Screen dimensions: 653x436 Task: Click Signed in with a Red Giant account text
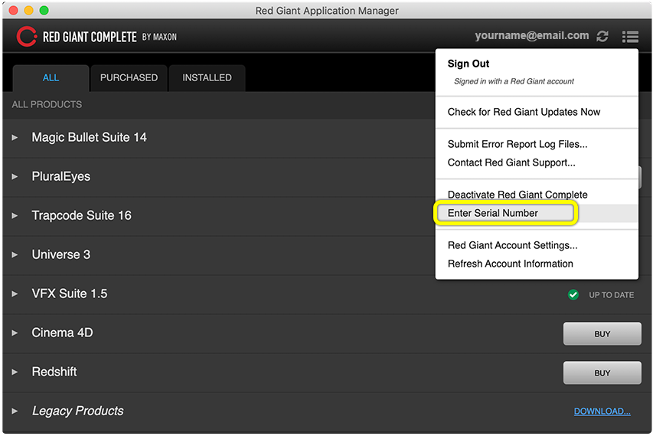514,81
